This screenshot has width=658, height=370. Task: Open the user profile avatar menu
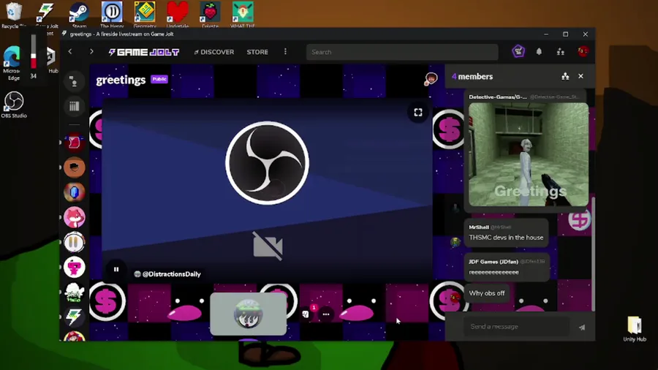(583, 52)
